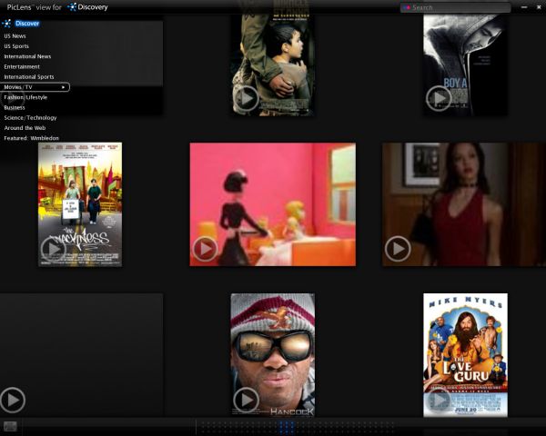The image size is (546, 436).
Task: Open the pink doll scene thumbnail
Action: click(x=273, y=204)
